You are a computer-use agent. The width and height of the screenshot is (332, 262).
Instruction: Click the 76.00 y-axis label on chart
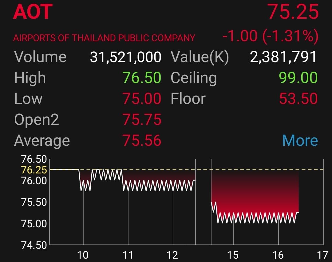coord(34,181)
